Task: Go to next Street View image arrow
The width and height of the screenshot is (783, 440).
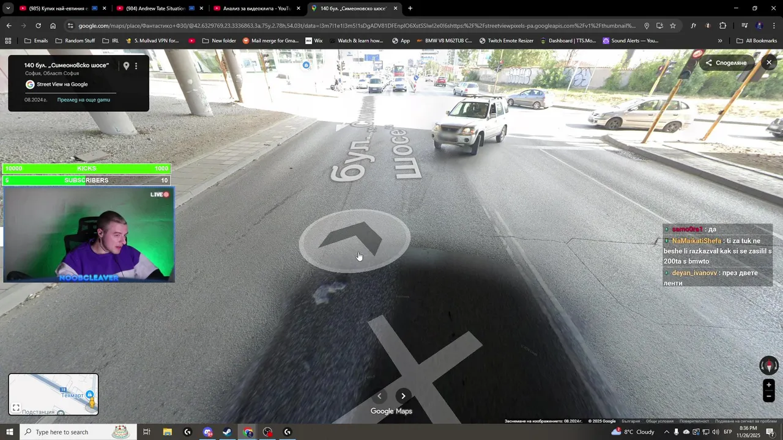Action: (x=403, y=396)
